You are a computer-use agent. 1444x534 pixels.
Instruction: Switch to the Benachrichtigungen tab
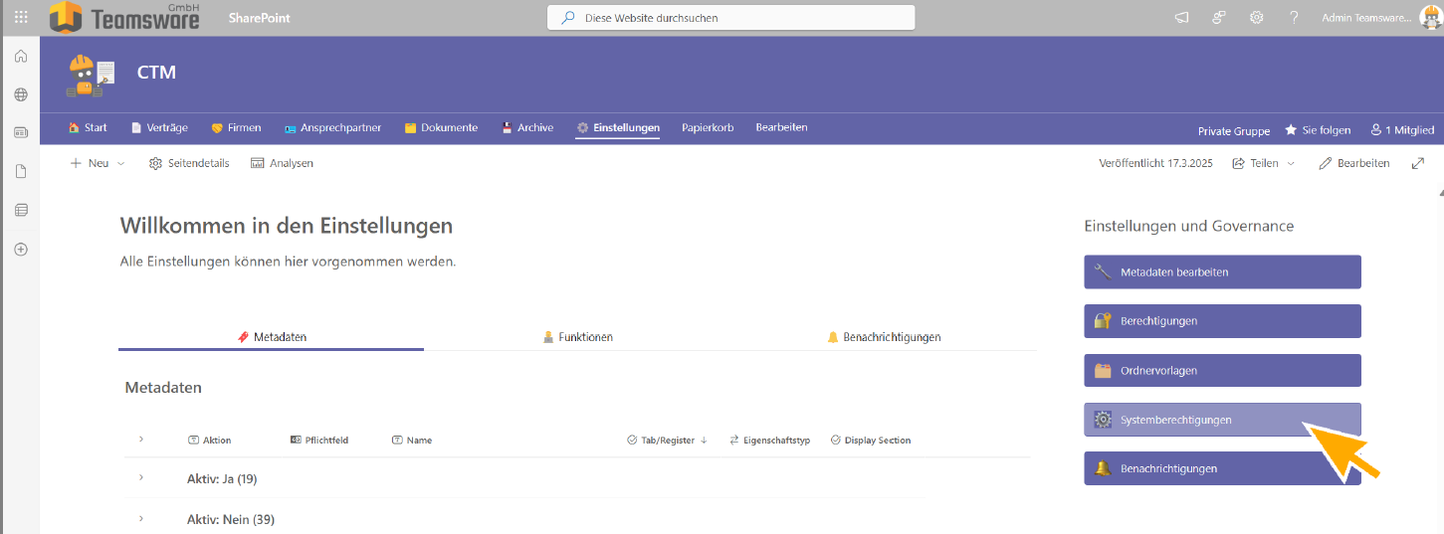pyautogui.click(x=884, y=337)
